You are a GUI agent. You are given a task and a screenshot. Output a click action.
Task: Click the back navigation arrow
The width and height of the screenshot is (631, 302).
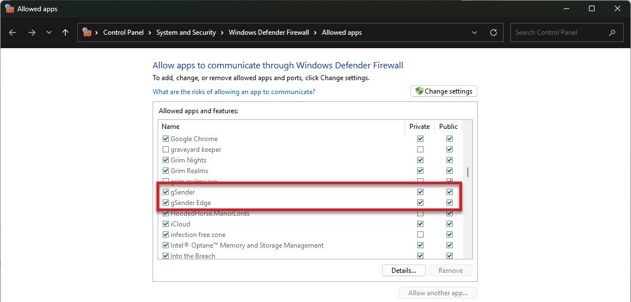click(12, 32)
